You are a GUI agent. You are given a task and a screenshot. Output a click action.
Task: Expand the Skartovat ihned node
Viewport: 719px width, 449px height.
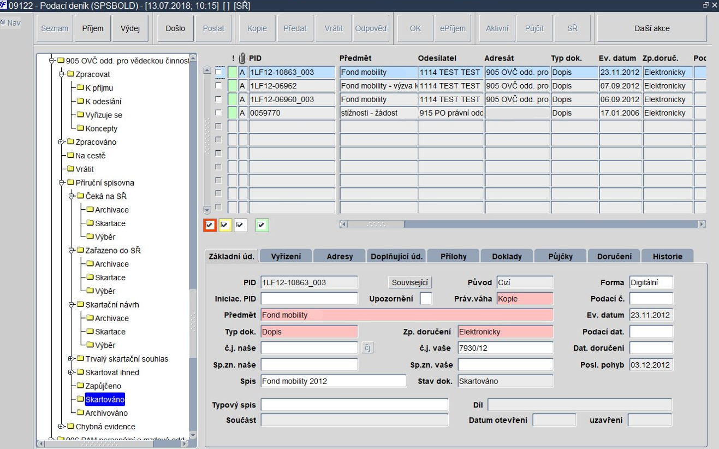[72, 373]
